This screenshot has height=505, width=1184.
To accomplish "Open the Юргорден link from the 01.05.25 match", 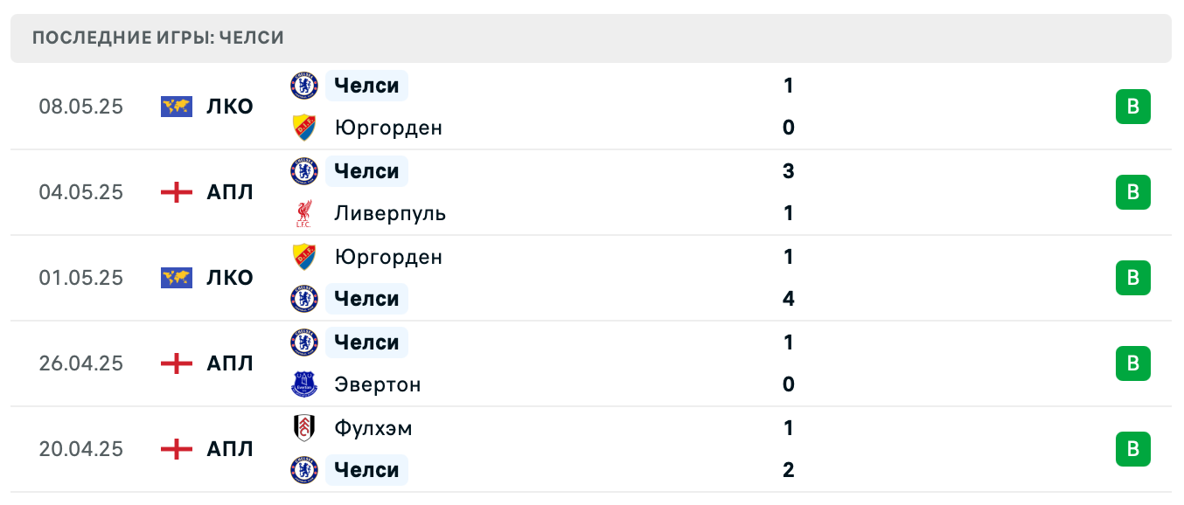I will (x=388, y=257).
